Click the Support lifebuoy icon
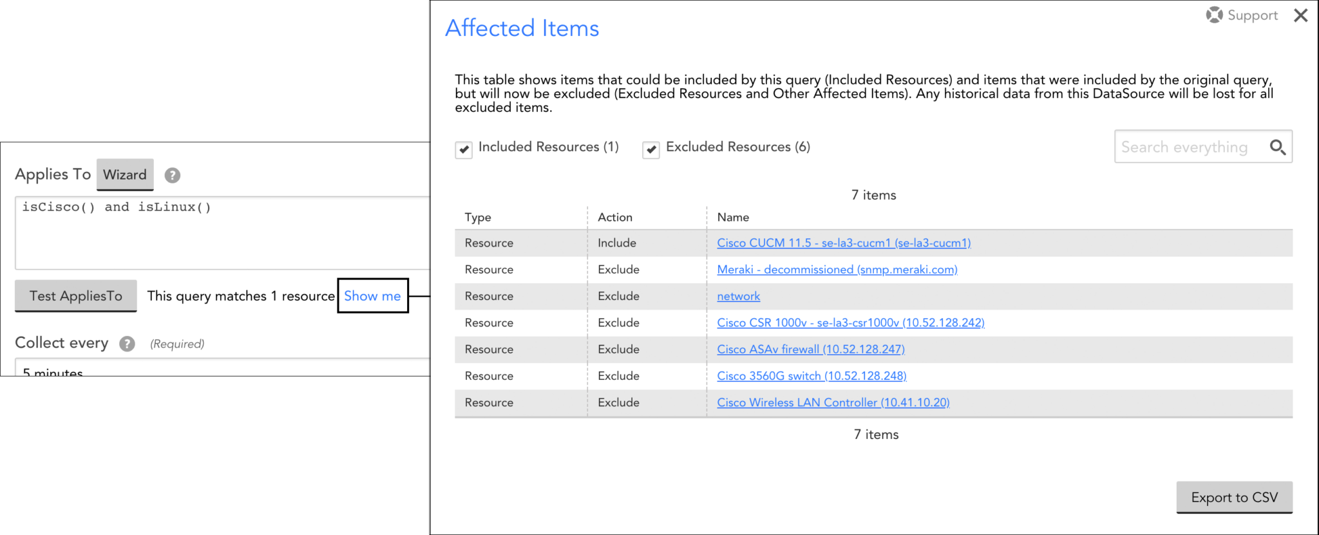The height and width of the screenshot is (535, 1319). tap(1214, 15)
